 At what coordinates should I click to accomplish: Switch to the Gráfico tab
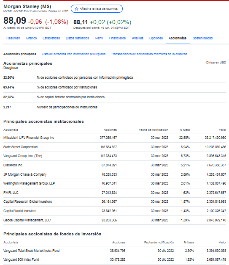click(32, 38)
